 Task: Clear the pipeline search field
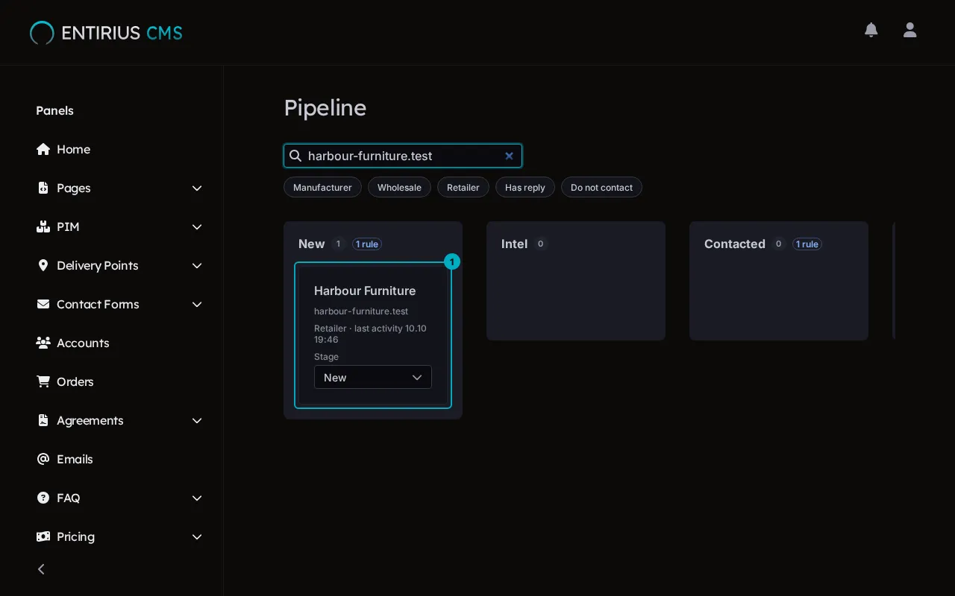tap(509, 156)
